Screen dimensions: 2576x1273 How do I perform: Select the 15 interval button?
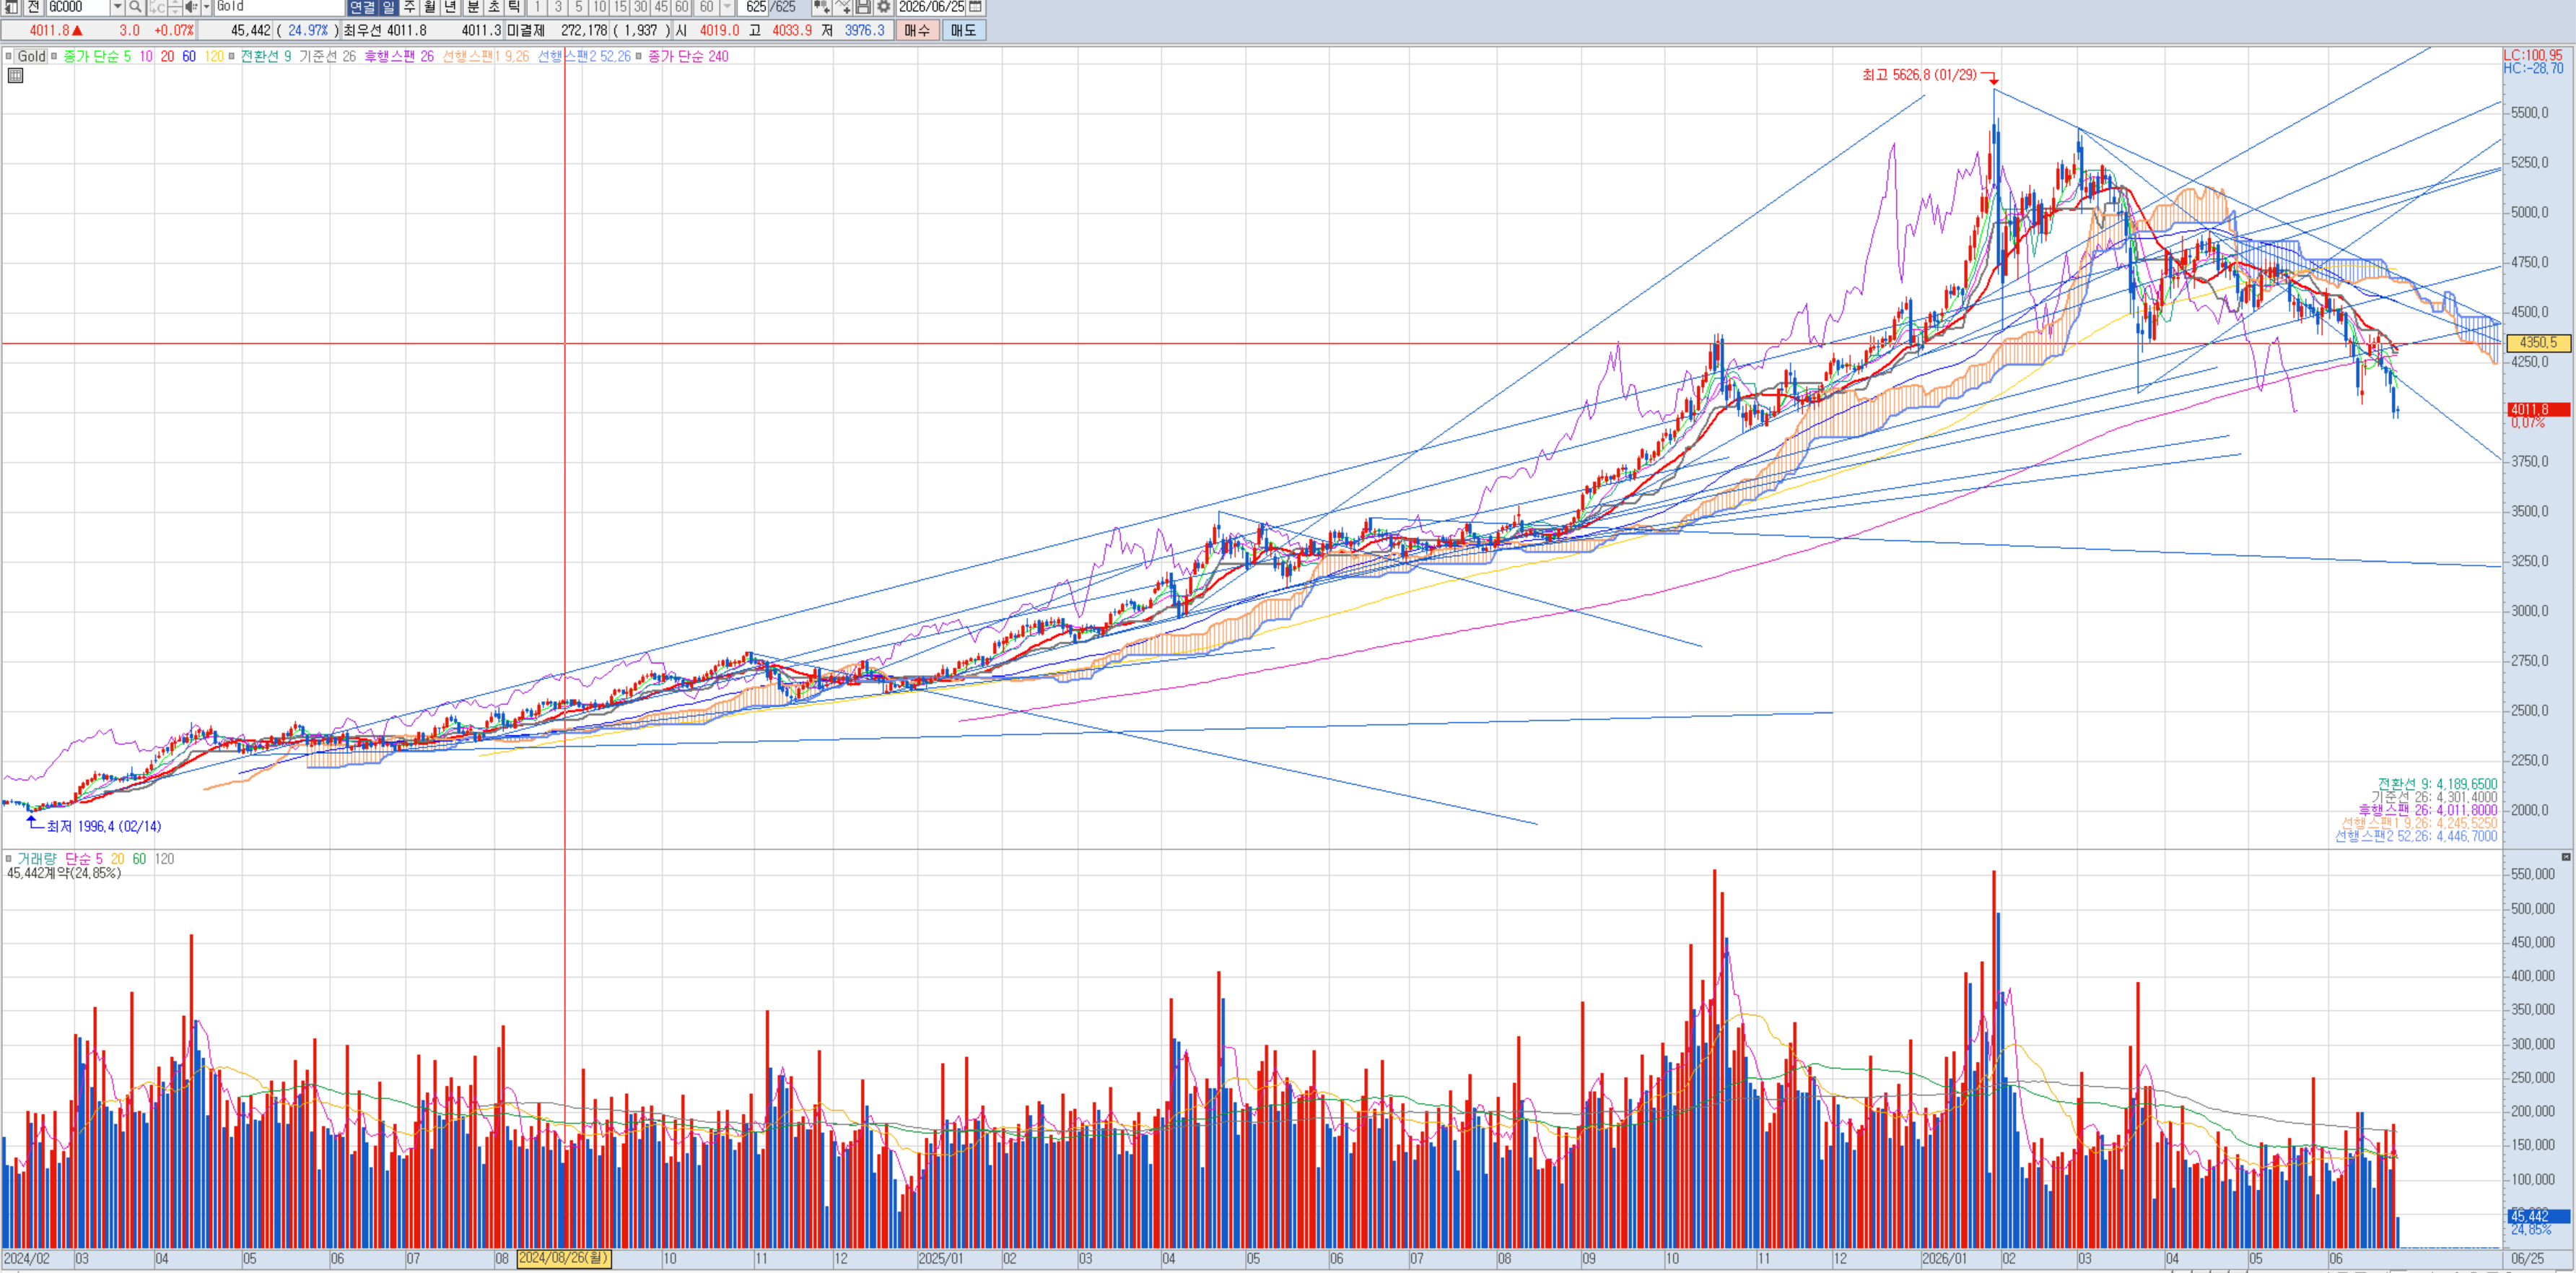(621, 7)
